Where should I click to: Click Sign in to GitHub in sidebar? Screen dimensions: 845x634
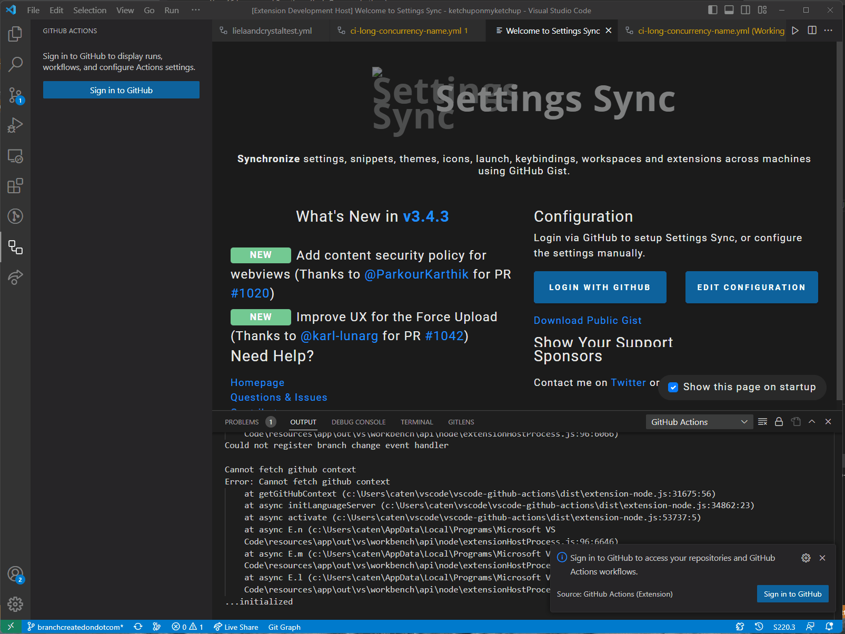click(121, 90)
